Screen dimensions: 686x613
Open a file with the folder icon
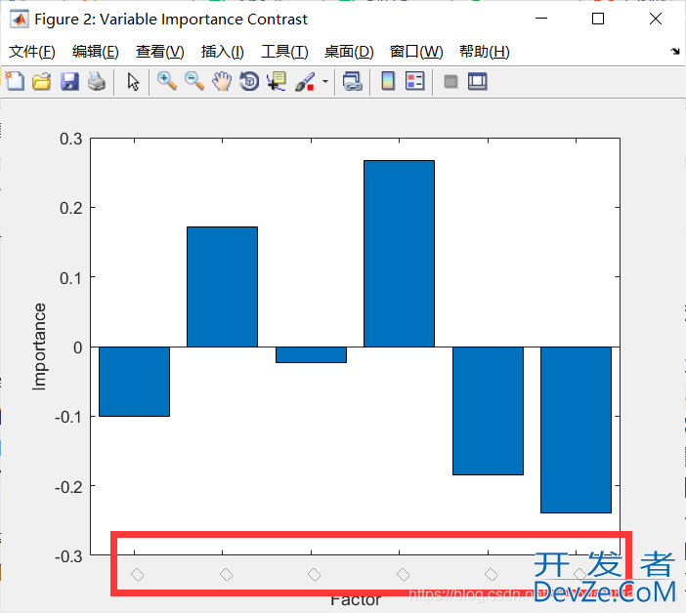point(42,82)
